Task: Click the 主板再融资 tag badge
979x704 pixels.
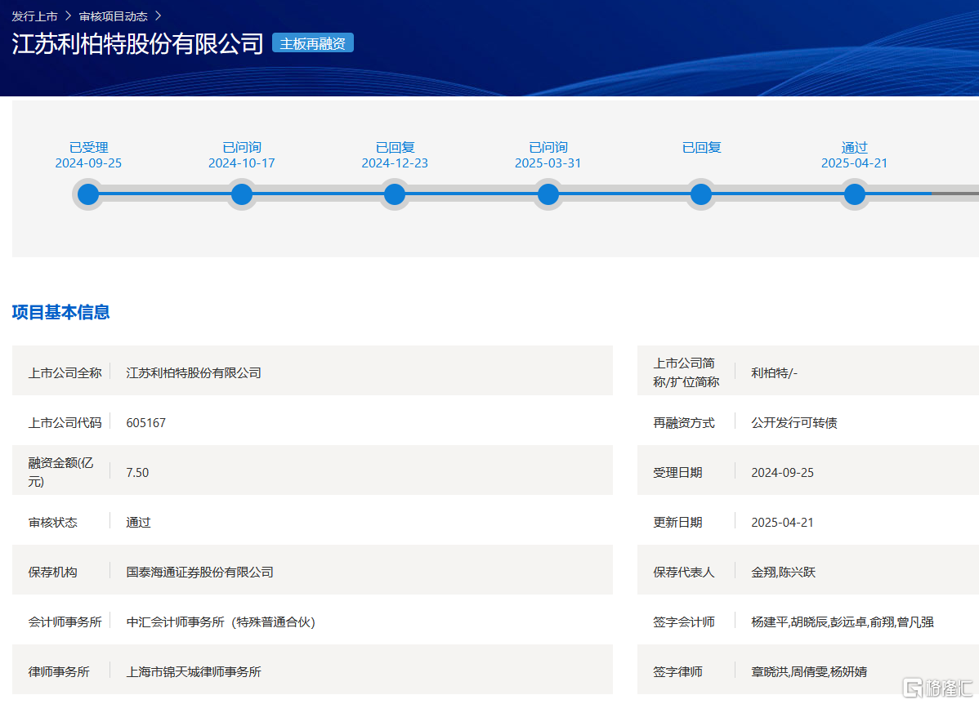Action: (x=313, y=43)
